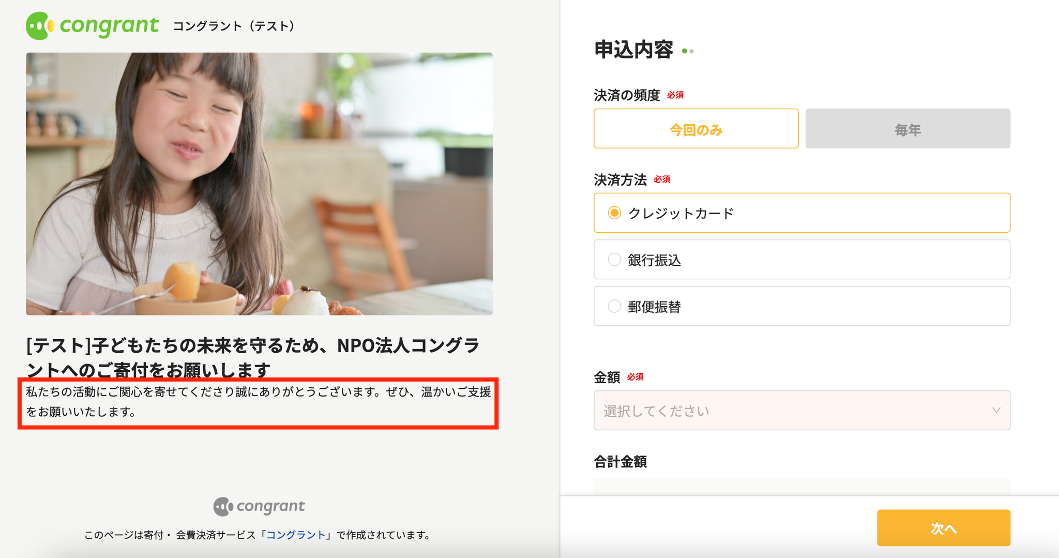Image resolution: width=1059 pixels, height=558 pixels.
Task: Select the 毎年 payment frequency
Action: 907,129
